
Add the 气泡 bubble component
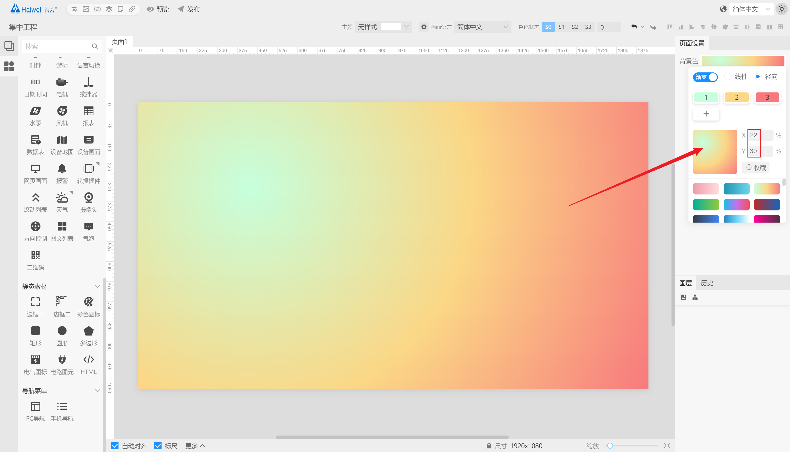pyautogui.click(x=88, y=231)
